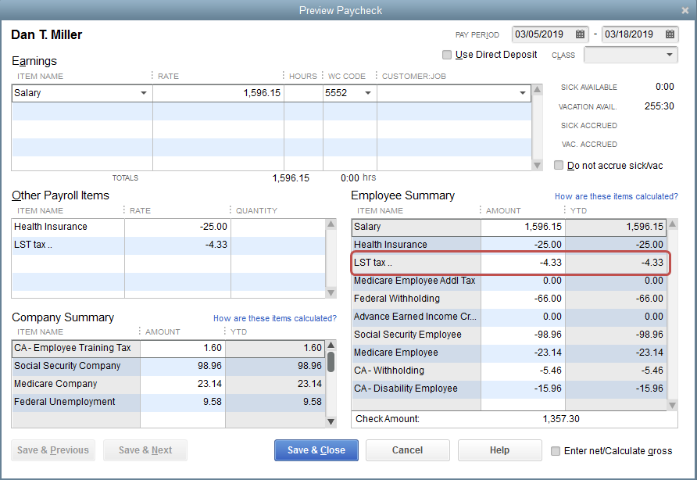Enable Use Direct Deposit

coord(447,55)
